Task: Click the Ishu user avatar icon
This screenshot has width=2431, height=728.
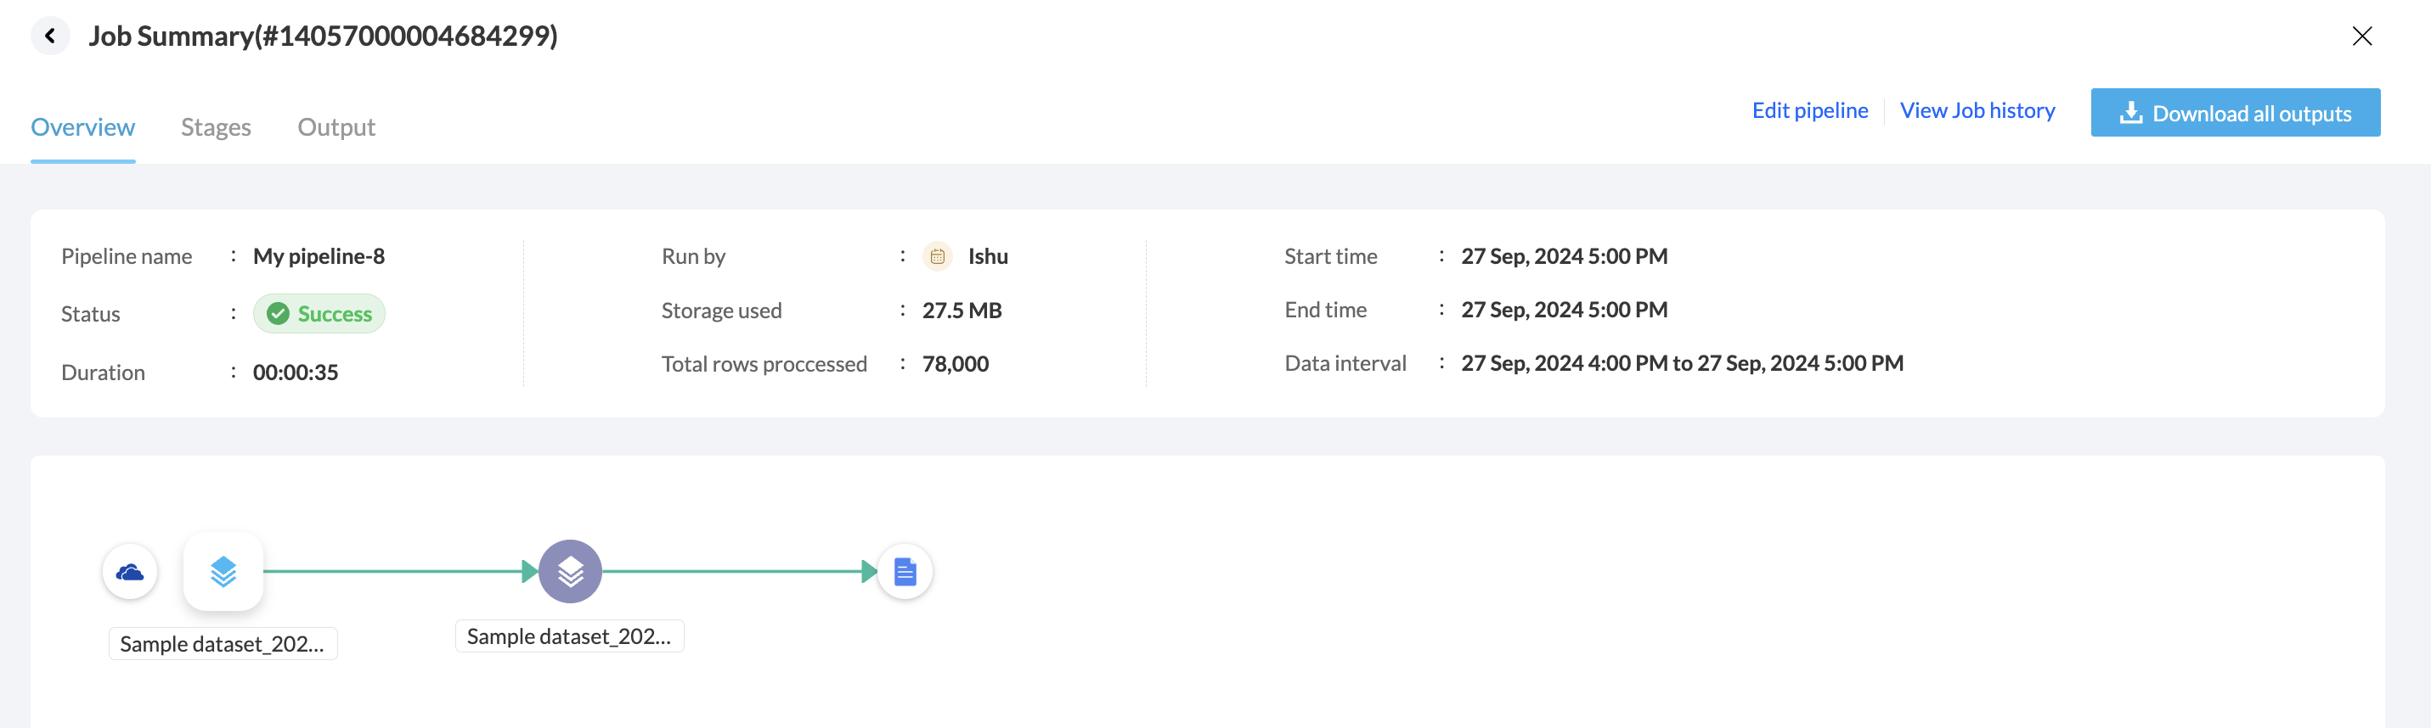Action: tap(937, 256)
